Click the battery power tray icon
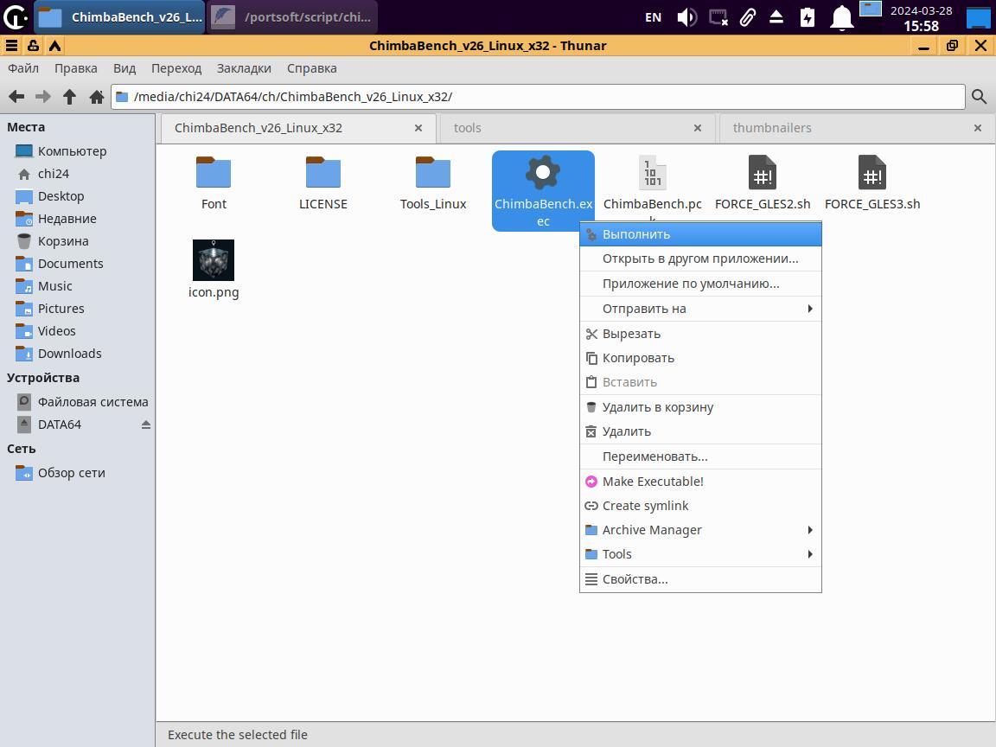 pyautogui.click(x=808, y=17)
